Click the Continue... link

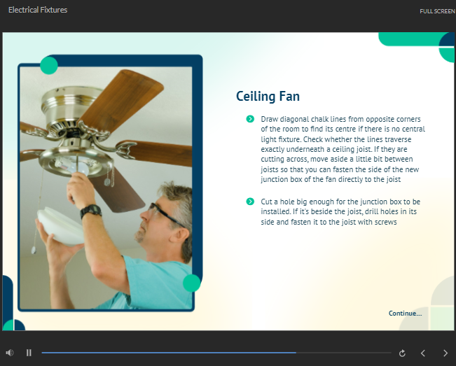[405, 313]
